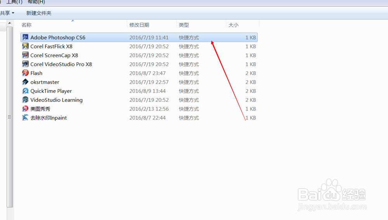Click the date 2016/7/19 22:57
This screenshot has width=388, height=220.
[x=149, y=82]
